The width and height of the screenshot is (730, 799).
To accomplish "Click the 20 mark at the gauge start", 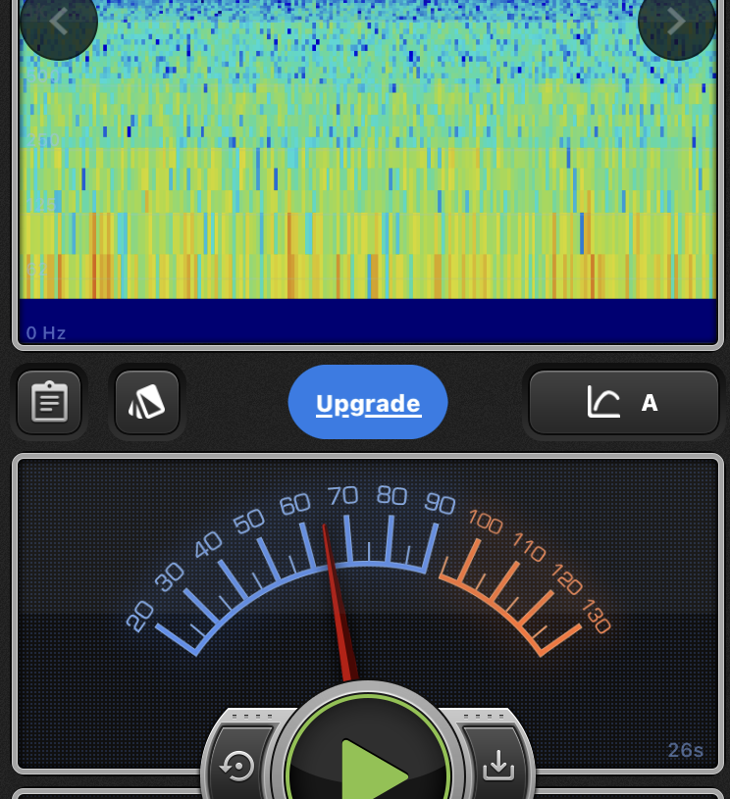I will tap(140, 616).
